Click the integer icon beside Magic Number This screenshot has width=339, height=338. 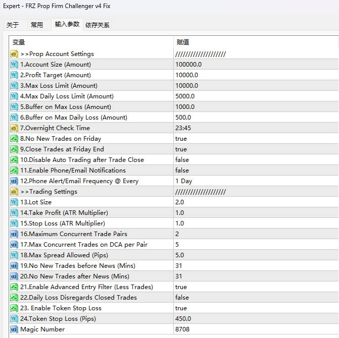14,329
